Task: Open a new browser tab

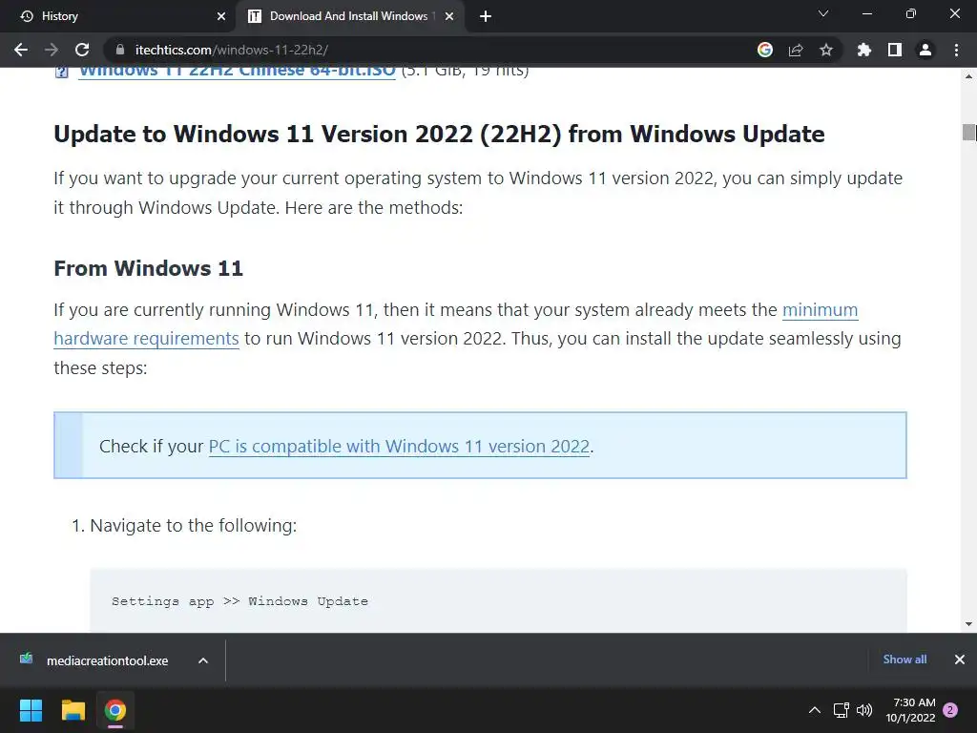Action: point(486,16)
